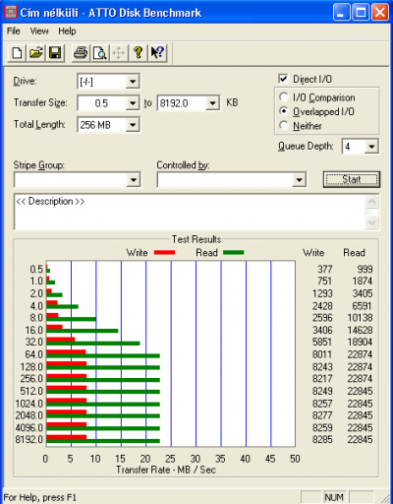Expand the Stripe Group dropdown
This screenshot has width=393, height=504.
pos(134,180)
